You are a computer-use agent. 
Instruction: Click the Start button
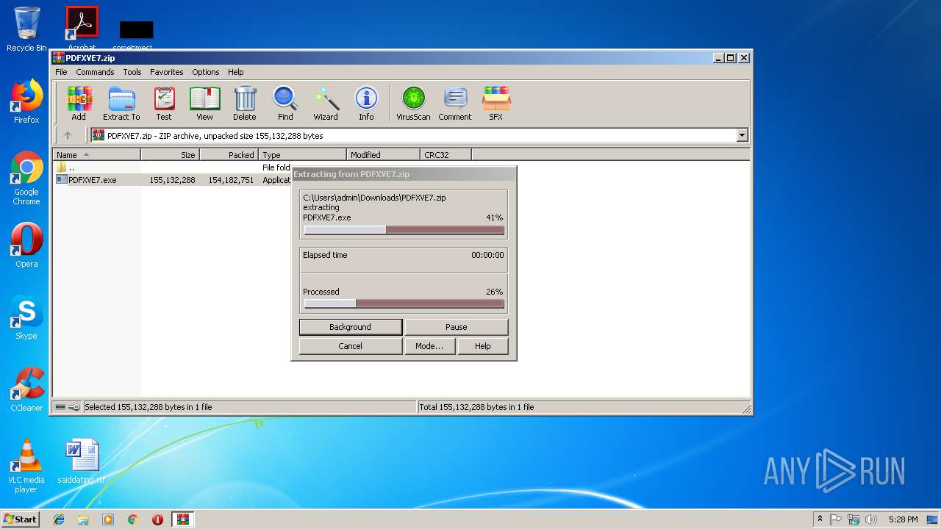point(20,519)
